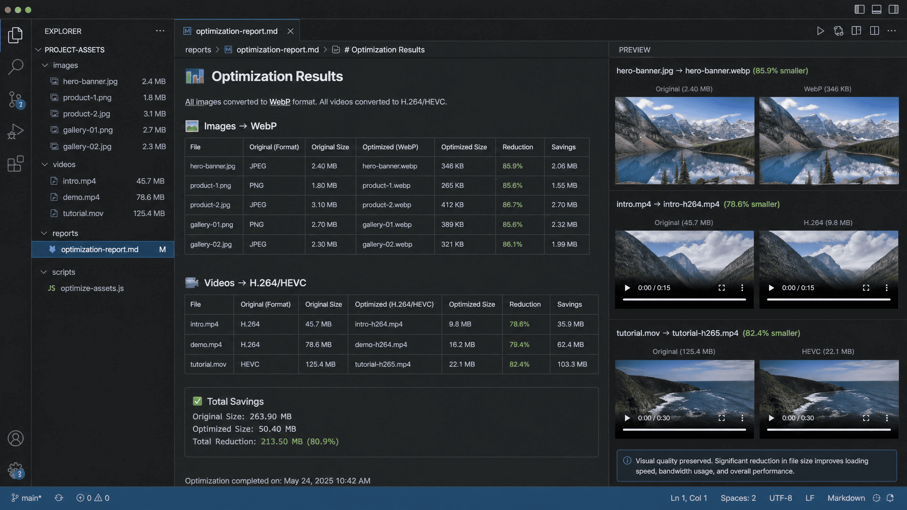The width and height of the screenshot is (907, 510).
Task: Click the Original hero-banner thumbnail
Action: [685, 141]
